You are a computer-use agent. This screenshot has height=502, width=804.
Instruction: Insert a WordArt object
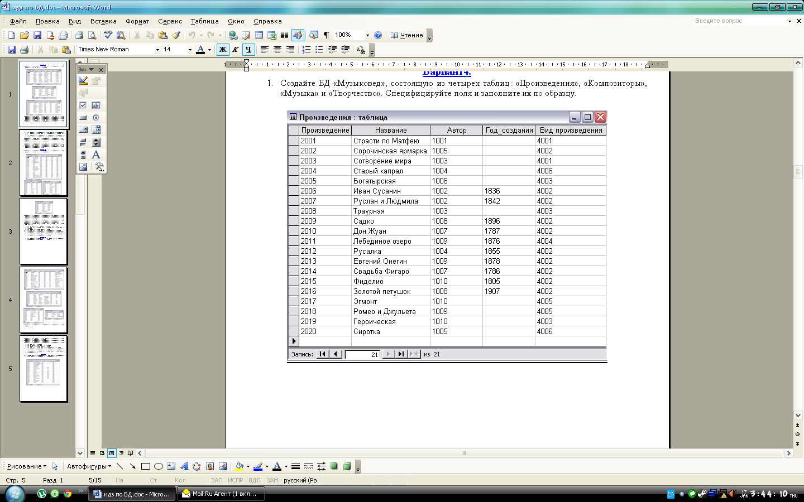(184, 466)
